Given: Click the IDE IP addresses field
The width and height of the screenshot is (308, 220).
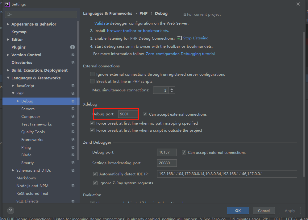Looking at the screenshot, I should [227, 174].
